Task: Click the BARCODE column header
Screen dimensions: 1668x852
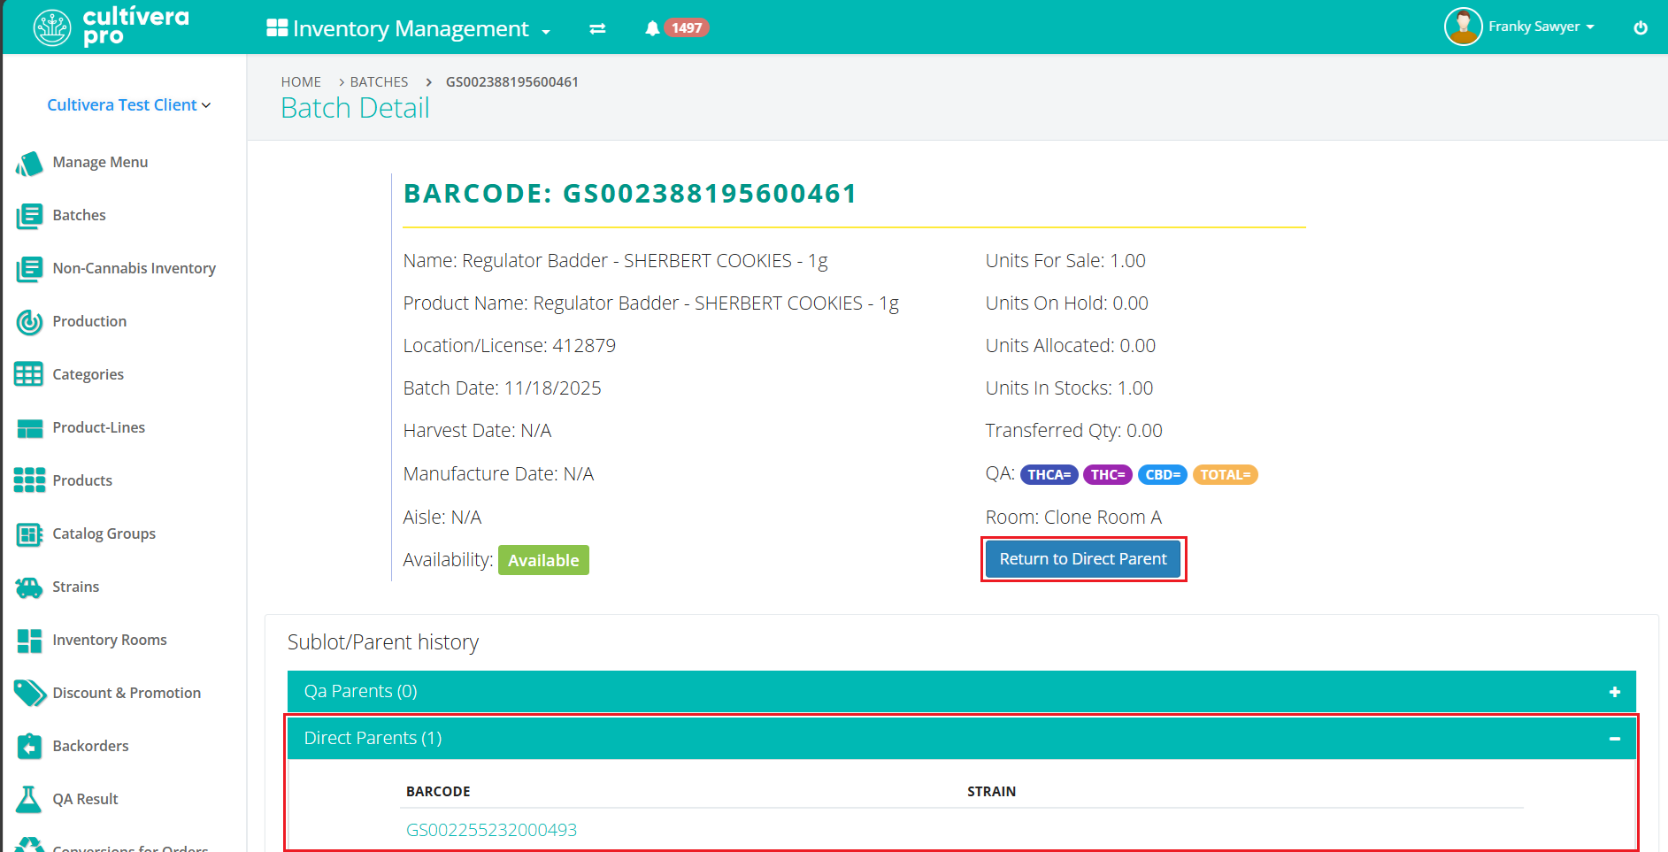Action: tap(438, 792)
